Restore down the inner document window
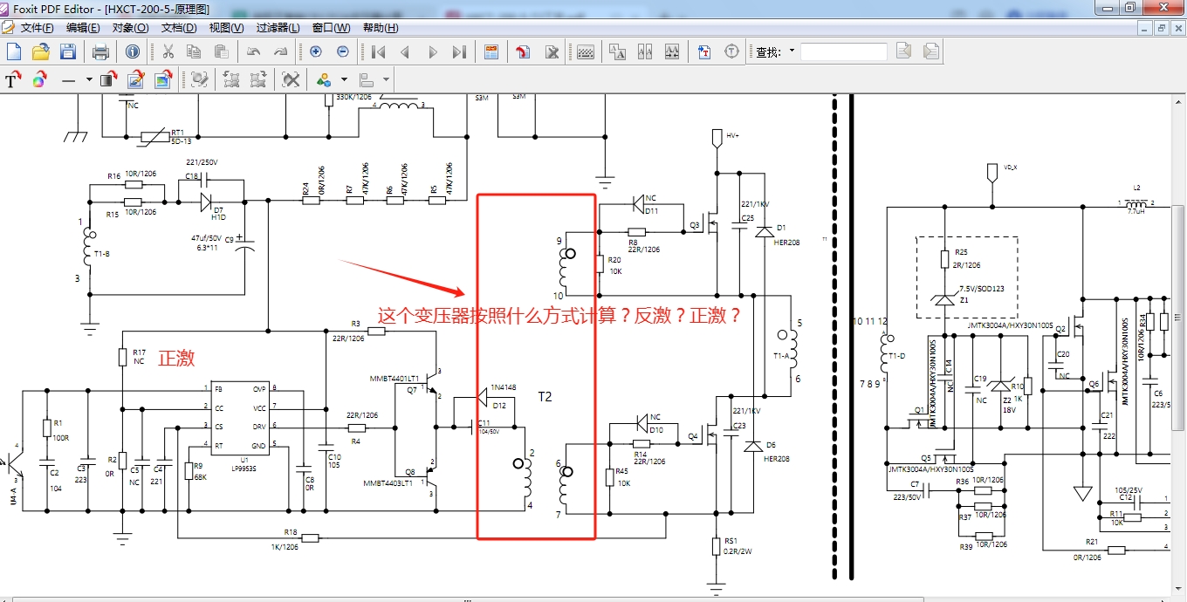This screenshot has width=1187, height=602. click(x=1162, y=28)
